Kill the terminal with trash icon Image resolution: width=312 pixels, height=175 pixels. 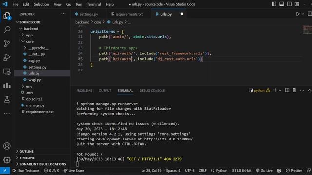tap(294, 90)
